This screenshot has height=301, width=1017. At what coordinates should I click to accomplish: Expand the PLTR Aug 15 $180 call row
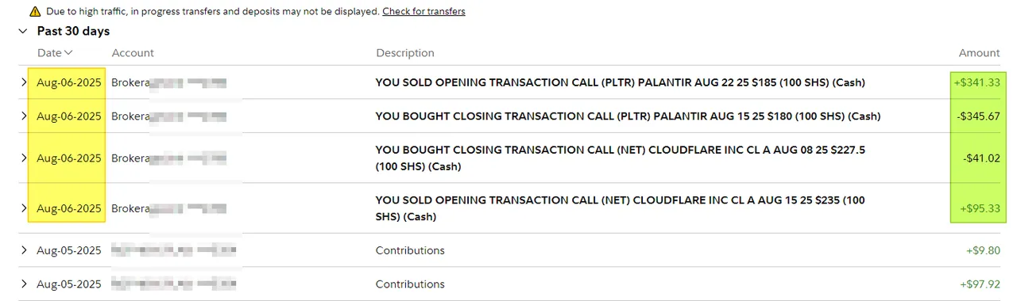(x=24, y=116)
